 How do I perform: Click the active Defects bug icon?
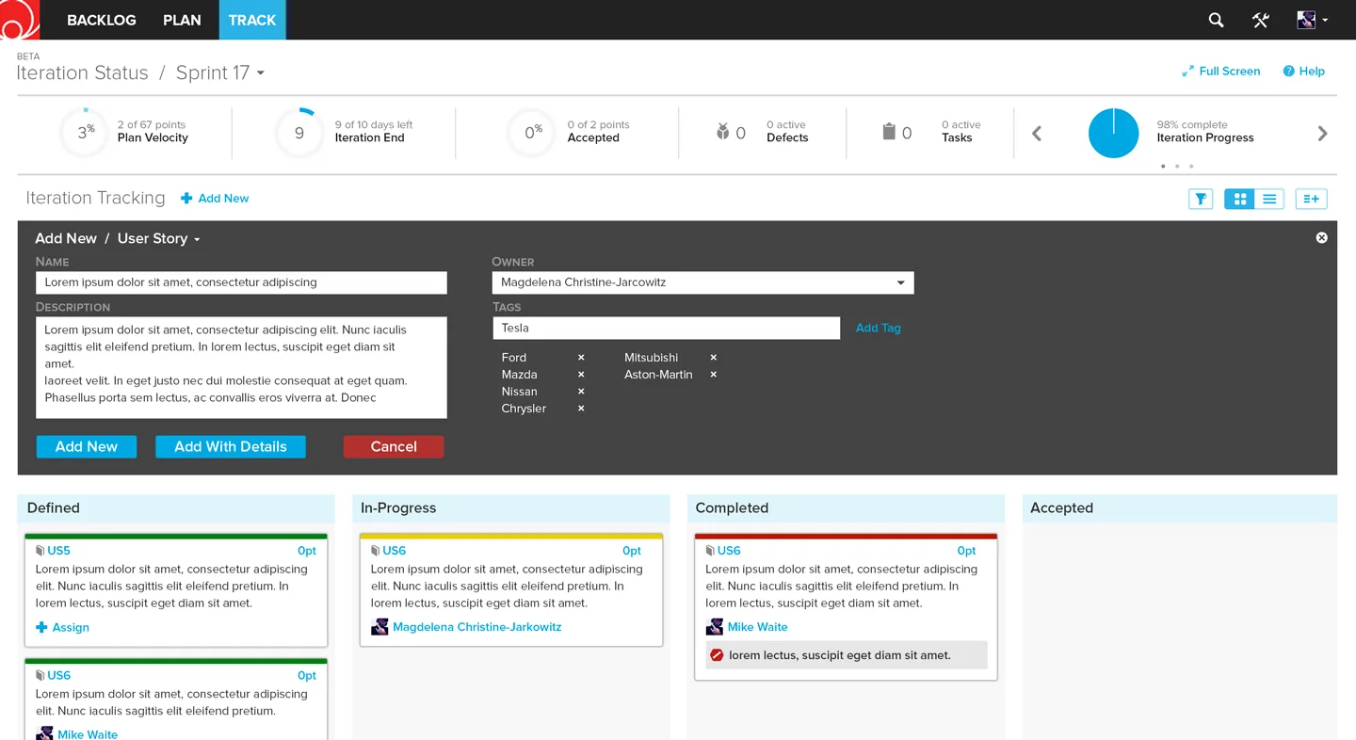pyautogui.click(x=722, y=132)
